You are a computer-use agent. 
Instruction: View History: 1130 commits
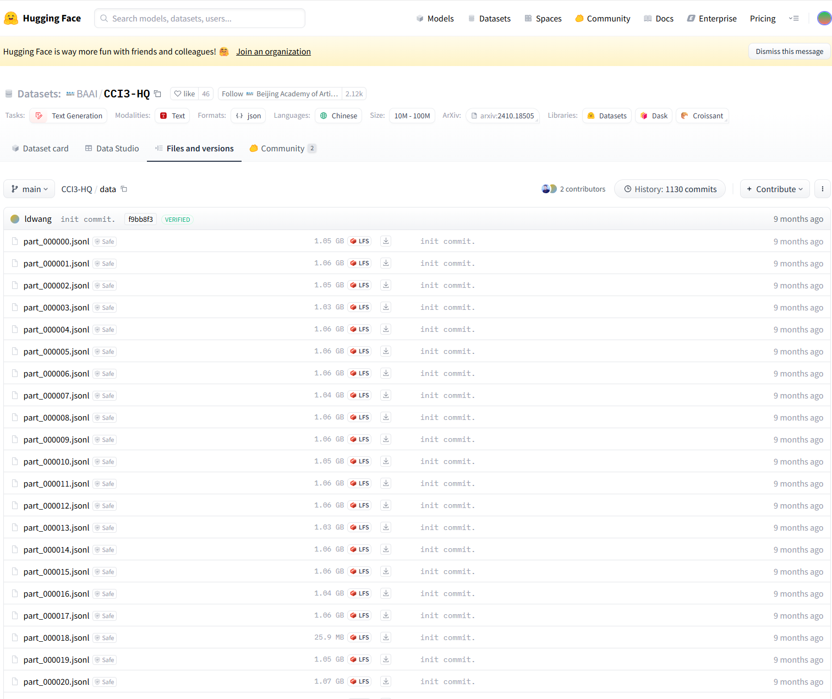[670, 189]
